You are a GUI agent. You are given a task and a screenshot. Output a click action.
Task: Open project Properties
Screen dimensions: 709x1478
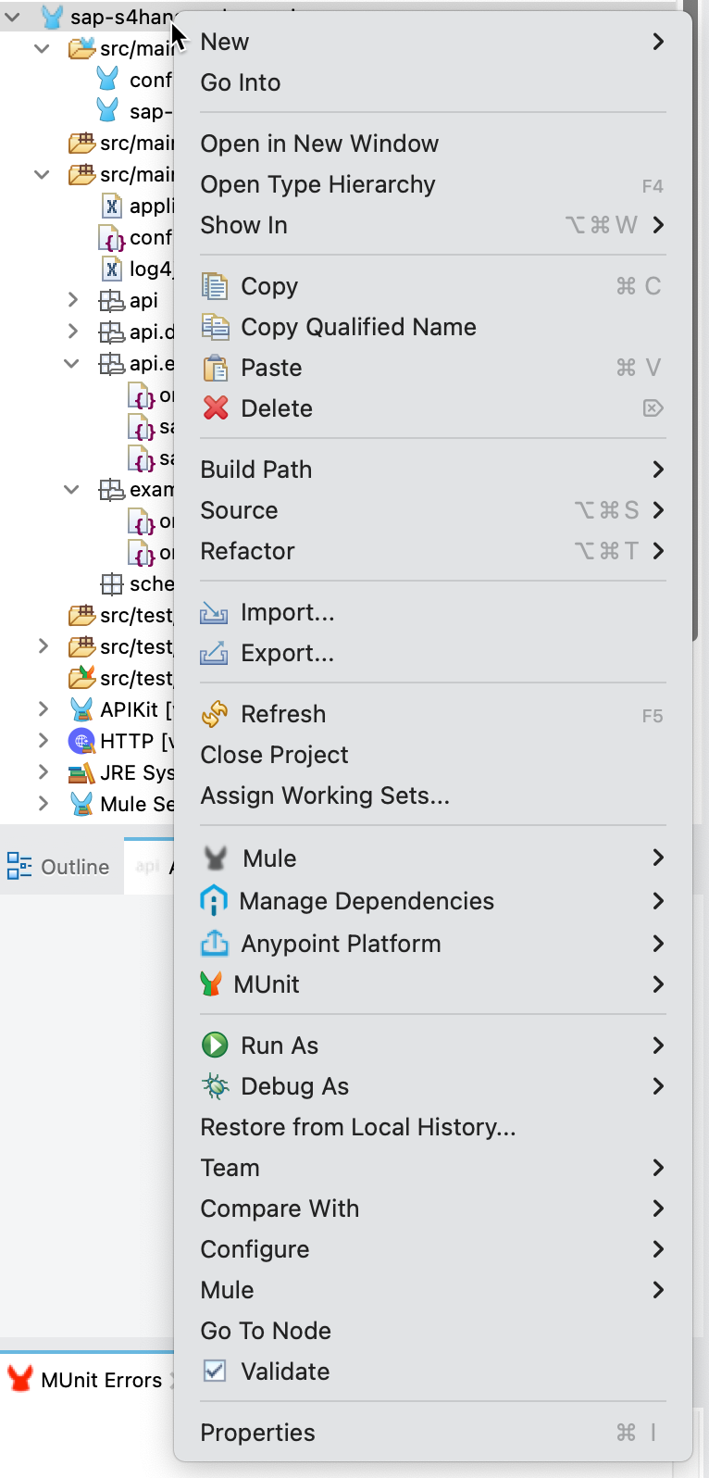click(433, 1433)
